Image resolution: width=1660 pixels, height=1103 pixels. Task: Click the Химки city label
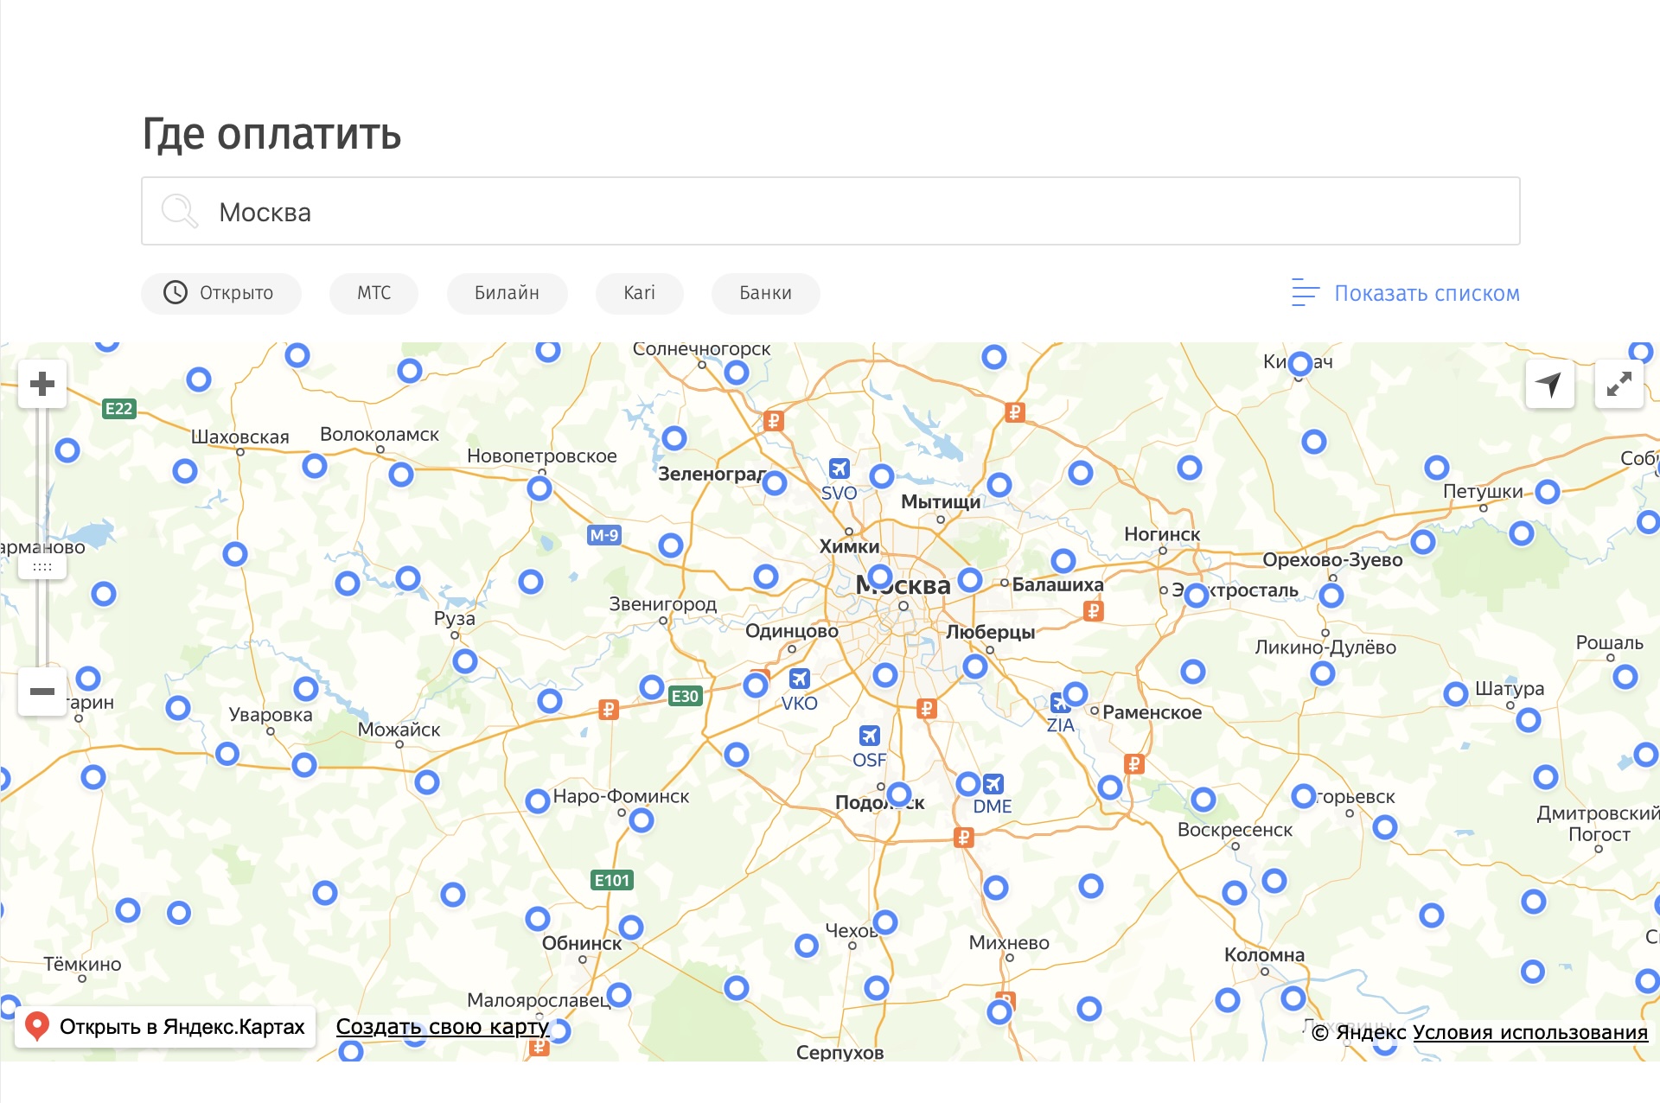(849, 546)
